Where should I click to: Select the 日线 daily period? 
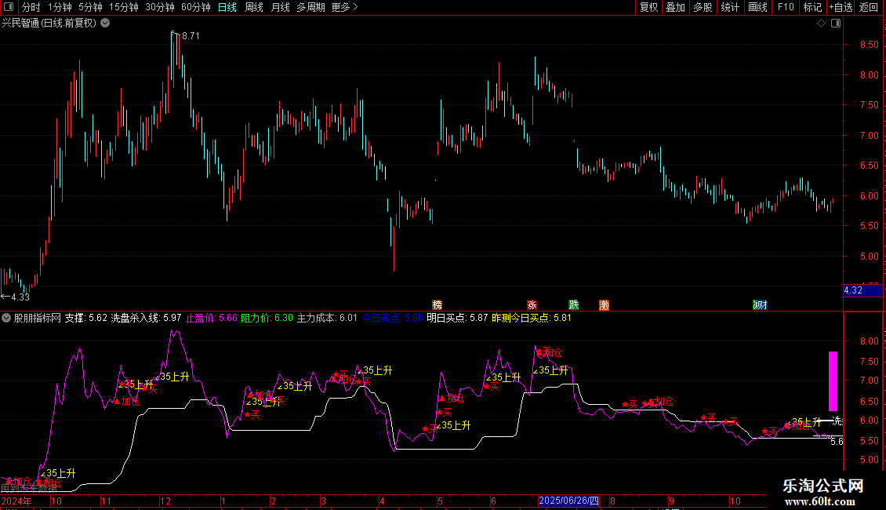click(x=227, y=7)
